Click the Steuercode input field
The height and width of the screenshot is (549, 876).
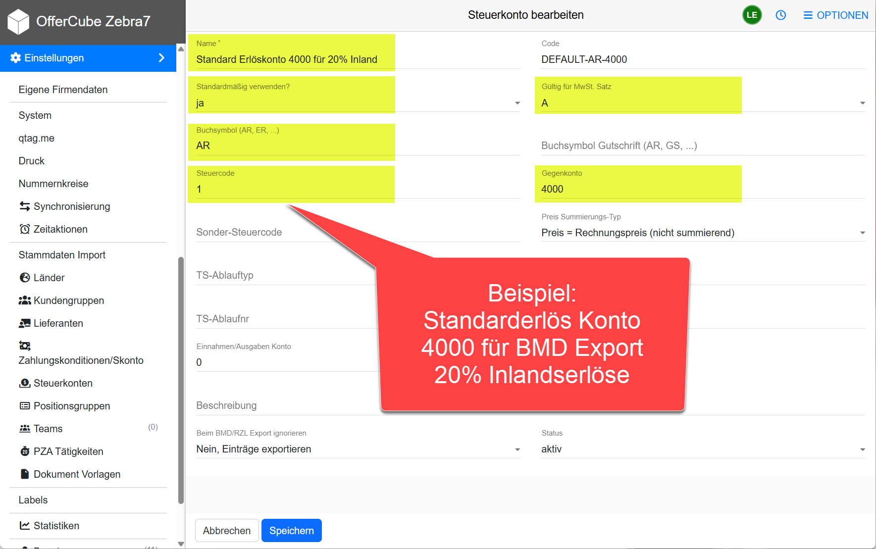pos(358,189)
